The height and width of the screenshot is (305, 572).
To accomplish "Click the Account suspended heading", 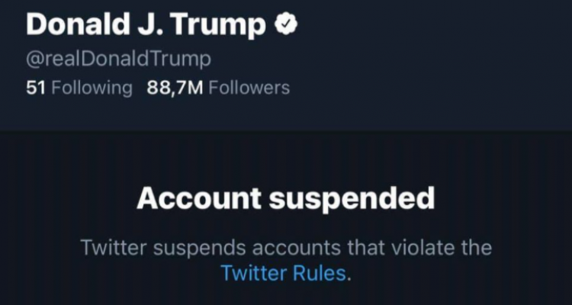I will (285, 199).
